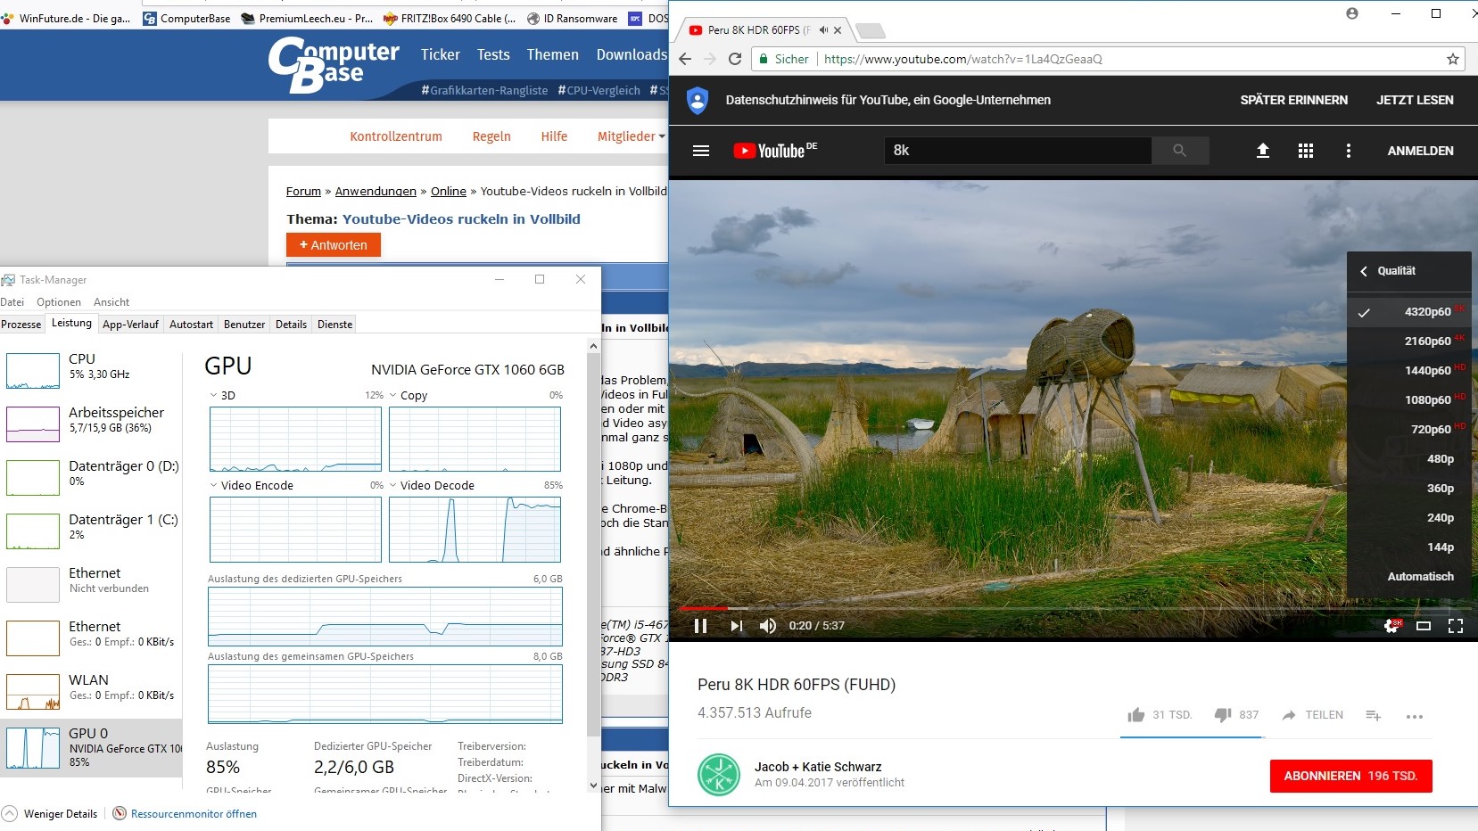Click JETZT LESEN privacy button
Viewport: 1478px width, 831px height.
(x=1415, y=100)
